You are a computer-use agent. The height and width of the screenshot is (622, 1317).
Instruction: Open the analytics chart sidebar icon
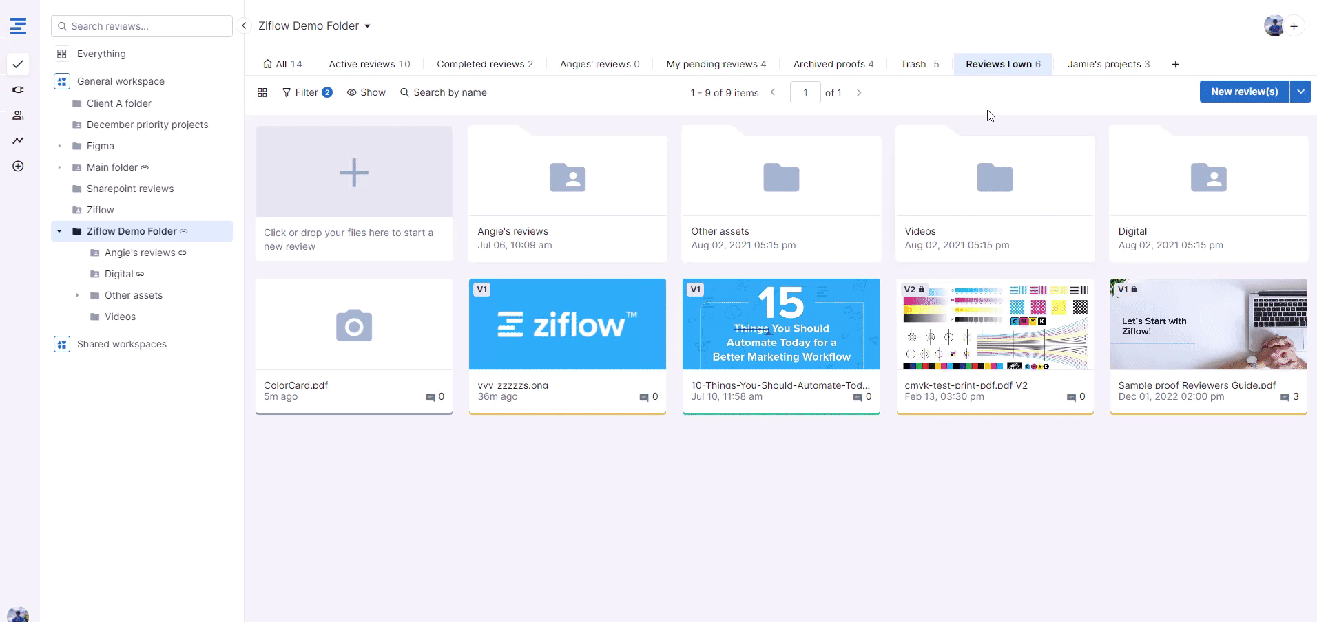click(18, 140)
